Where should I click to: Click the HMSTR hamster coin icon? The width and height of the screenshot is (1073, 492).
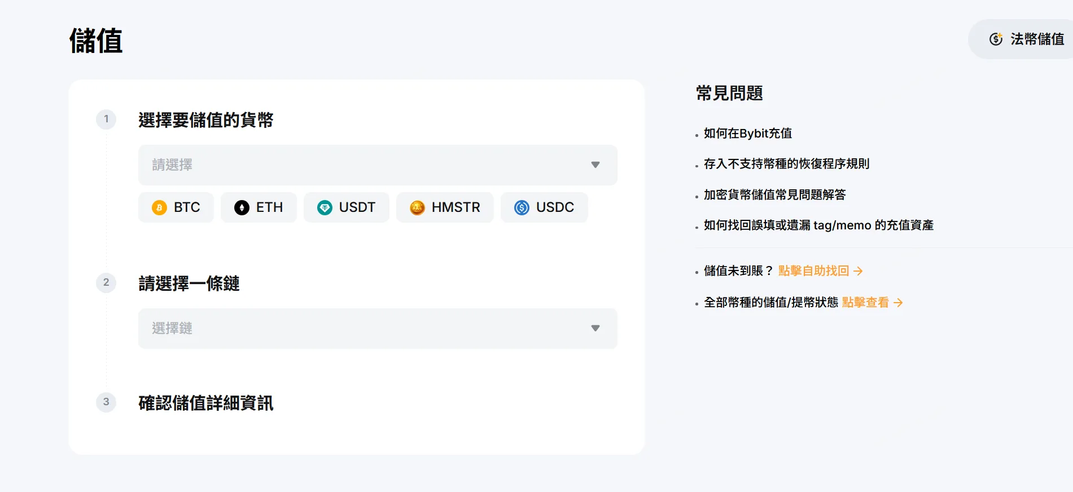point(417,208)
